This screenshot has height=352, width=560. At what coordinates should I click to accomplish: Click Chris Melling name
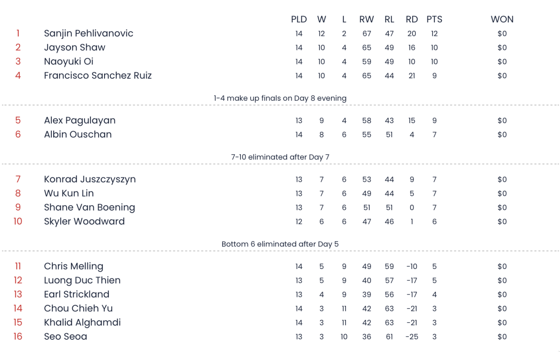click(74, 266)
